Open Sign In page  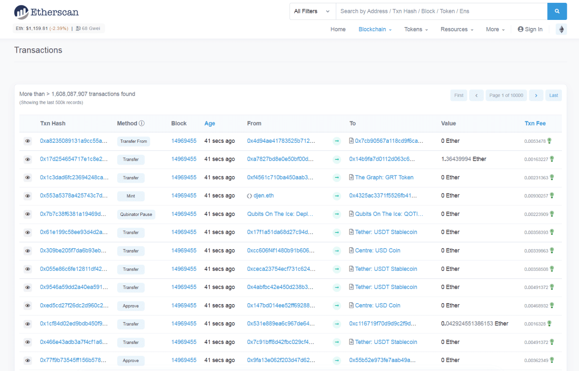530,29
